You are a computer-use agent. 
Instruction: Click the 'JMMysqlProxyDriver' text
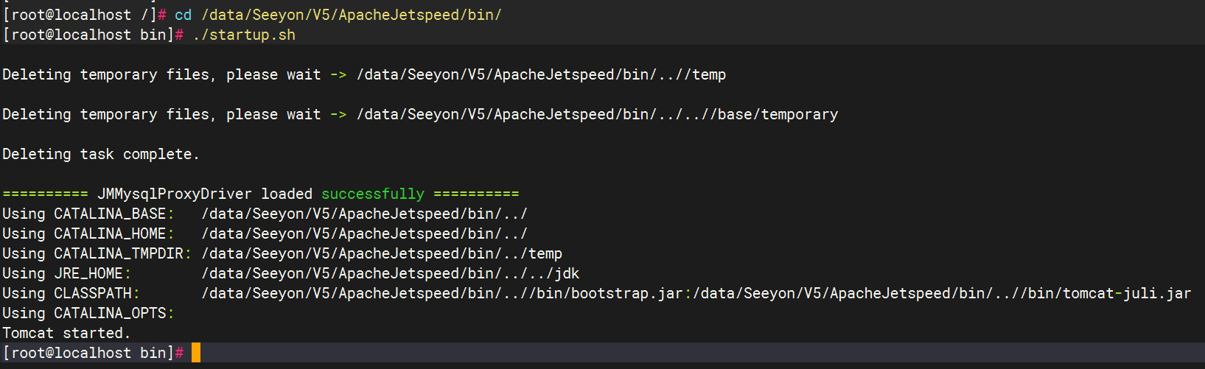point(175,194)
